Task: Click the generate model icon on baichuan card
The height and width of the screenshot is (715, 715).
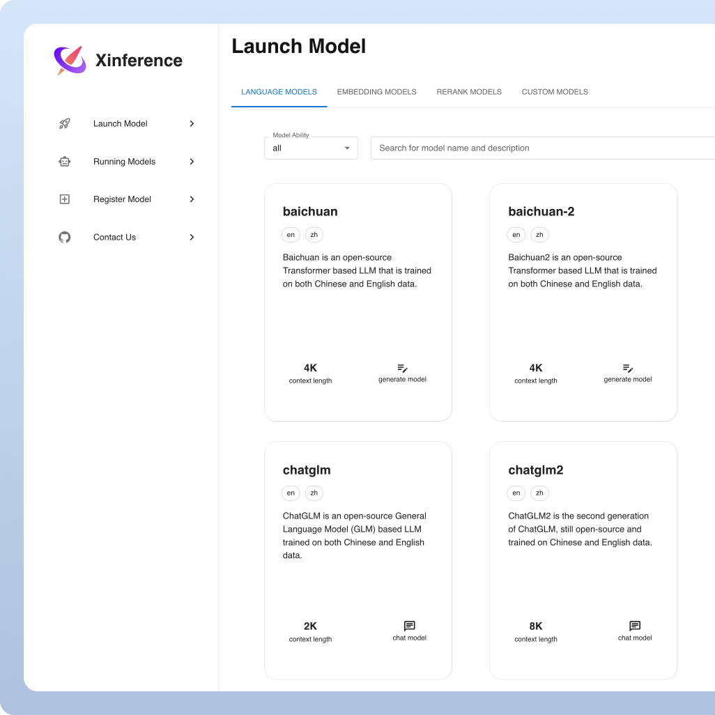Action: [402, 368]
